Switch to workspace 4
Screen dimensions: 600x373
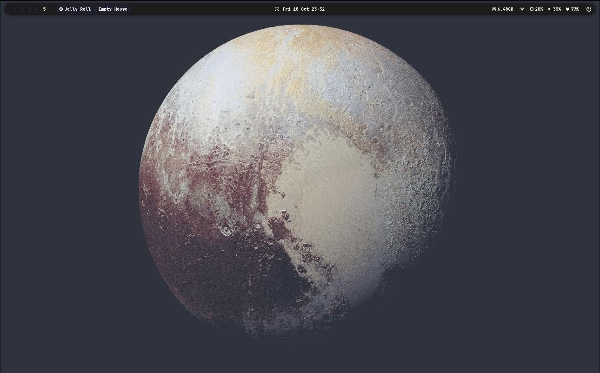point(37,9)
